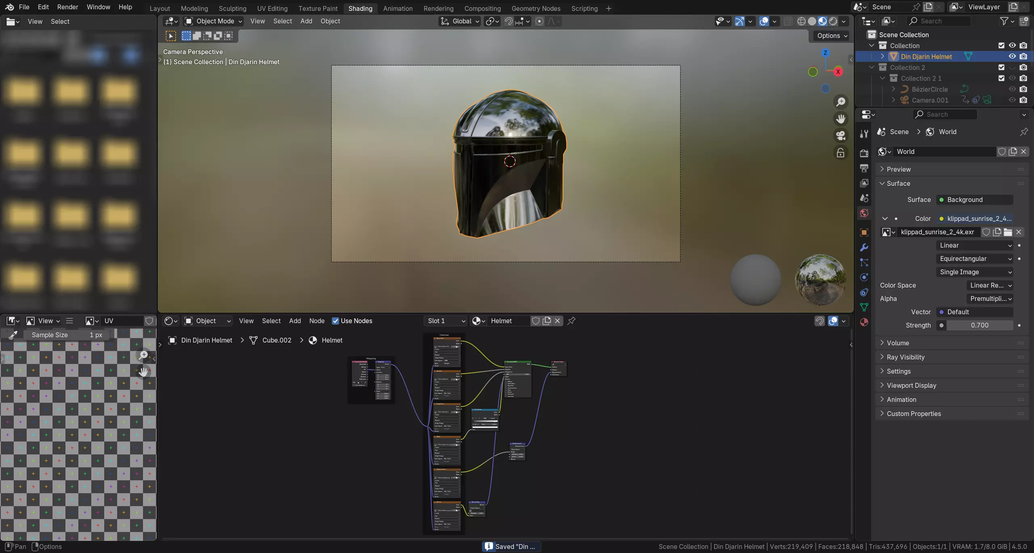Click the outliner Search field
The image size is (1034, 553).
(x=938, y=21)
